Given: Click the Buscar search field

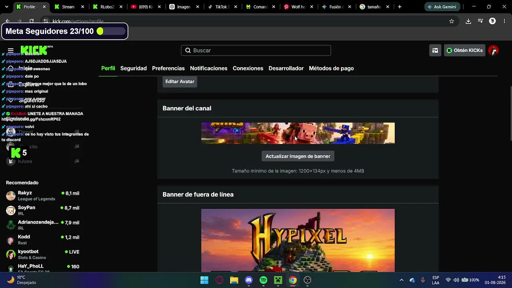Looking at the screenshot, I should [256, 50].
